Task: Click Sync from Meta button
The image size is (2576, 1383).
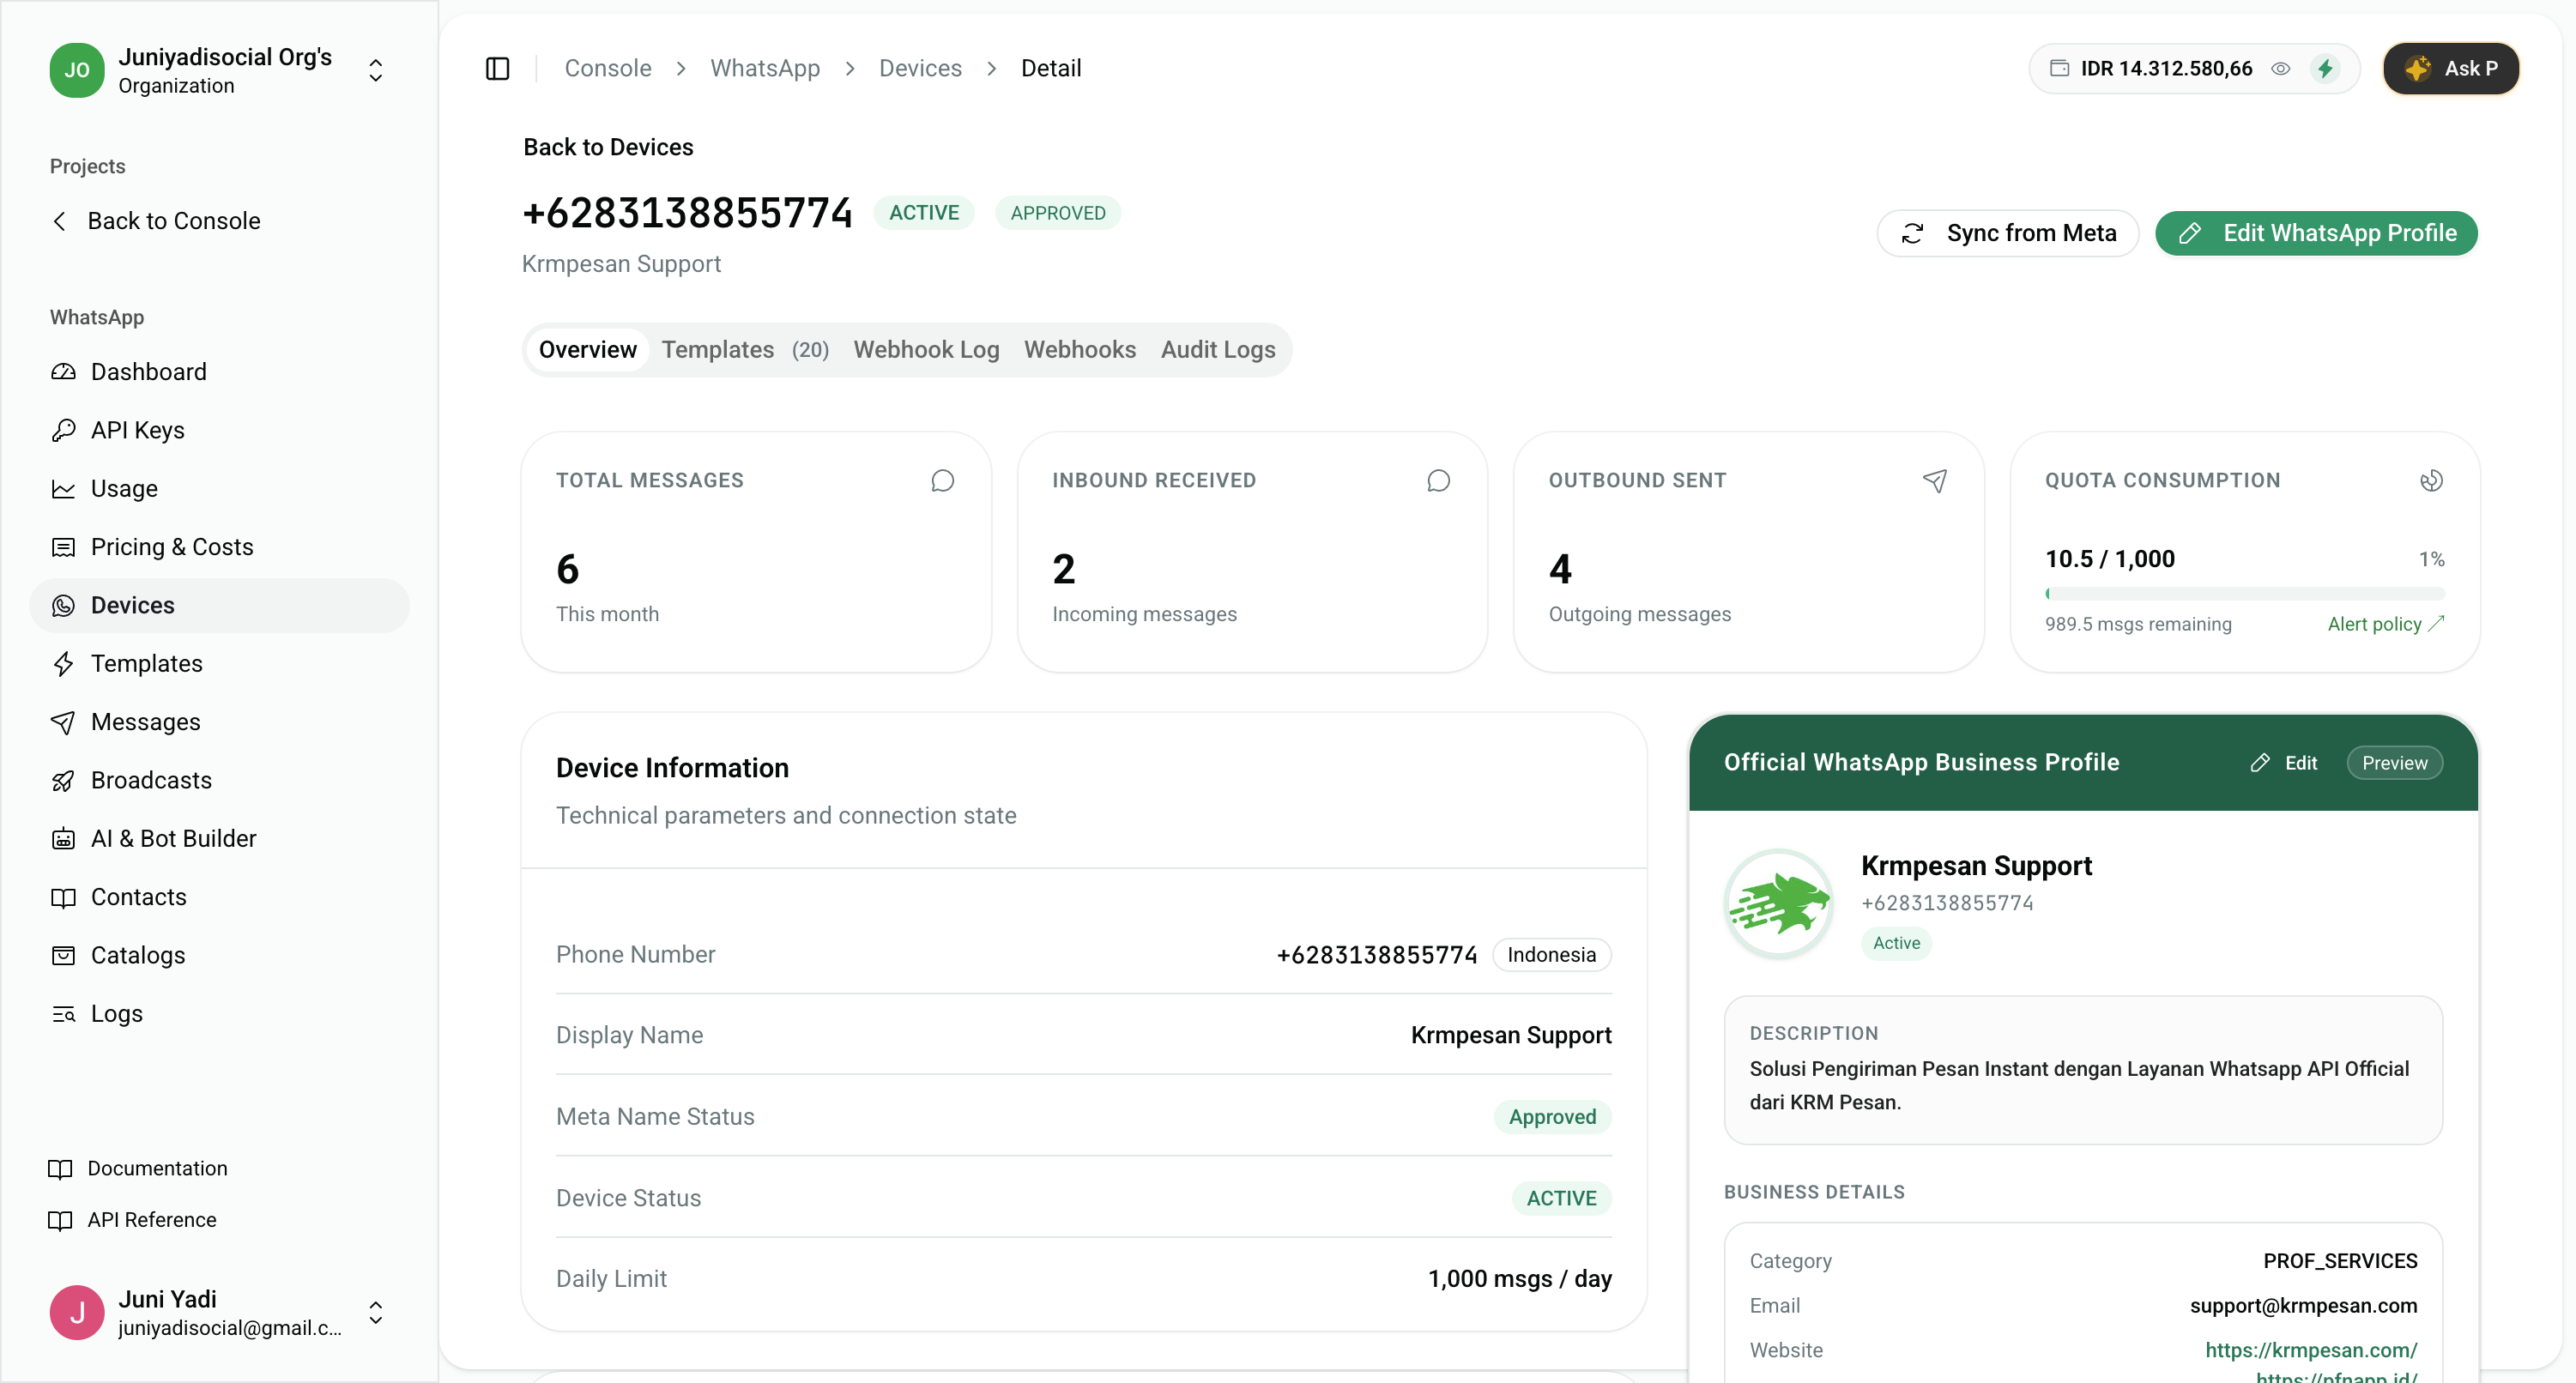Action: pyautogui.click(x=2007, y=233)
